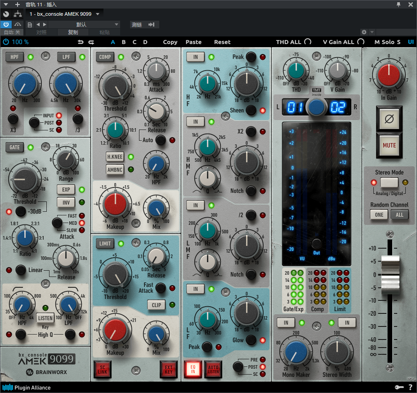
Task: Toggle the LPF filter button
Action: point(66,57)
